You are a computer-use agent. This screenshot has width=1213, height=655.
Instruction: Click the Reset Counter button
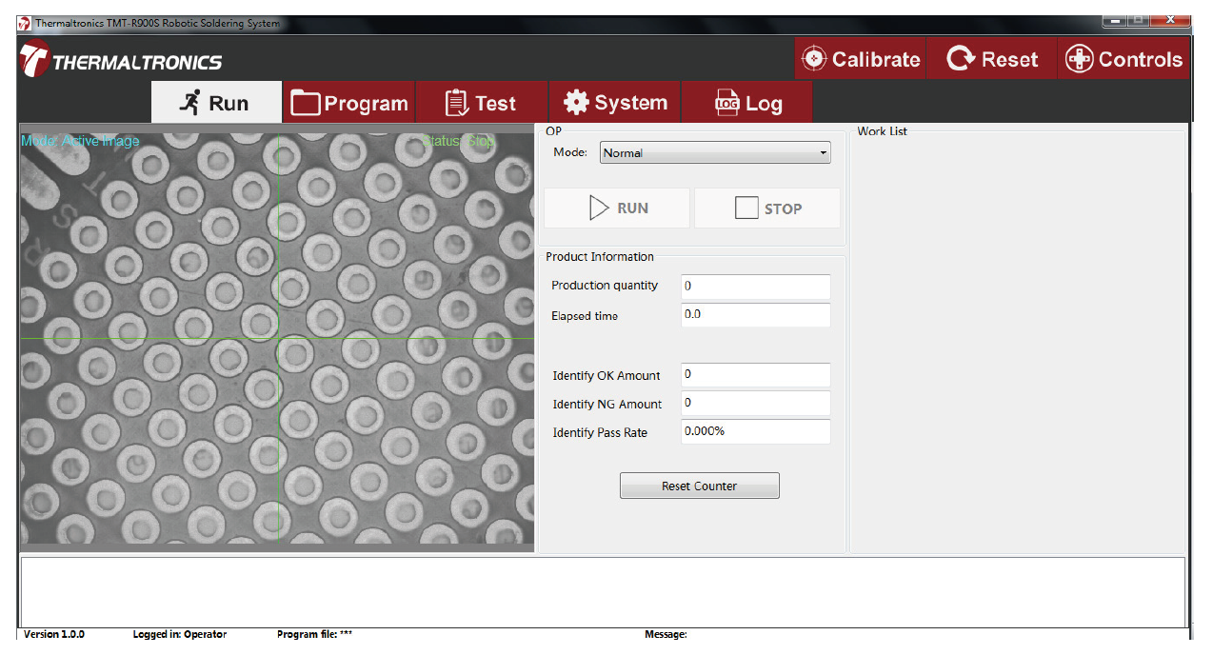click(699, 486)
